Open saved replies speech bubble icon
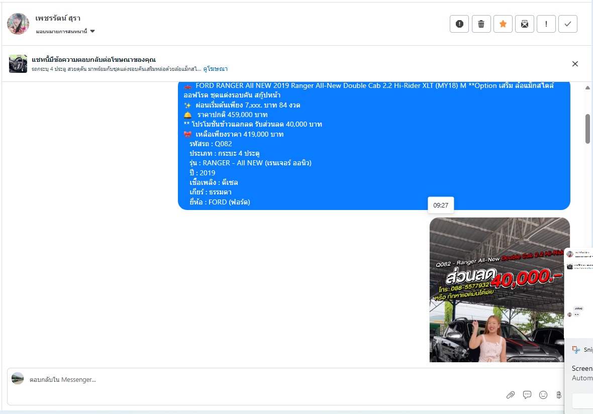This screenshot has width=593, height=414. (x=527, y=395)
